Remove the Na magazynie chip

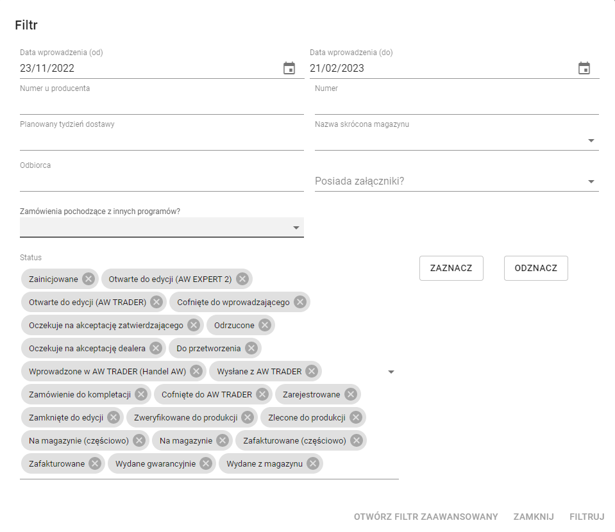click(x=223, y=440)
